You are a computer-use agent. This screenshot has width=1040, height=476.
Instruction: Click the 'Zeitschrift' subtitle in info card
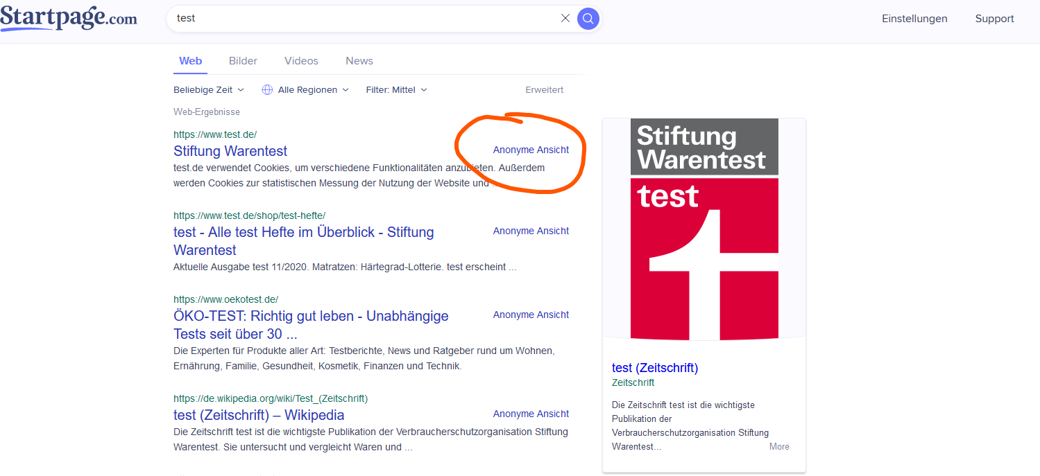point(633,382)
